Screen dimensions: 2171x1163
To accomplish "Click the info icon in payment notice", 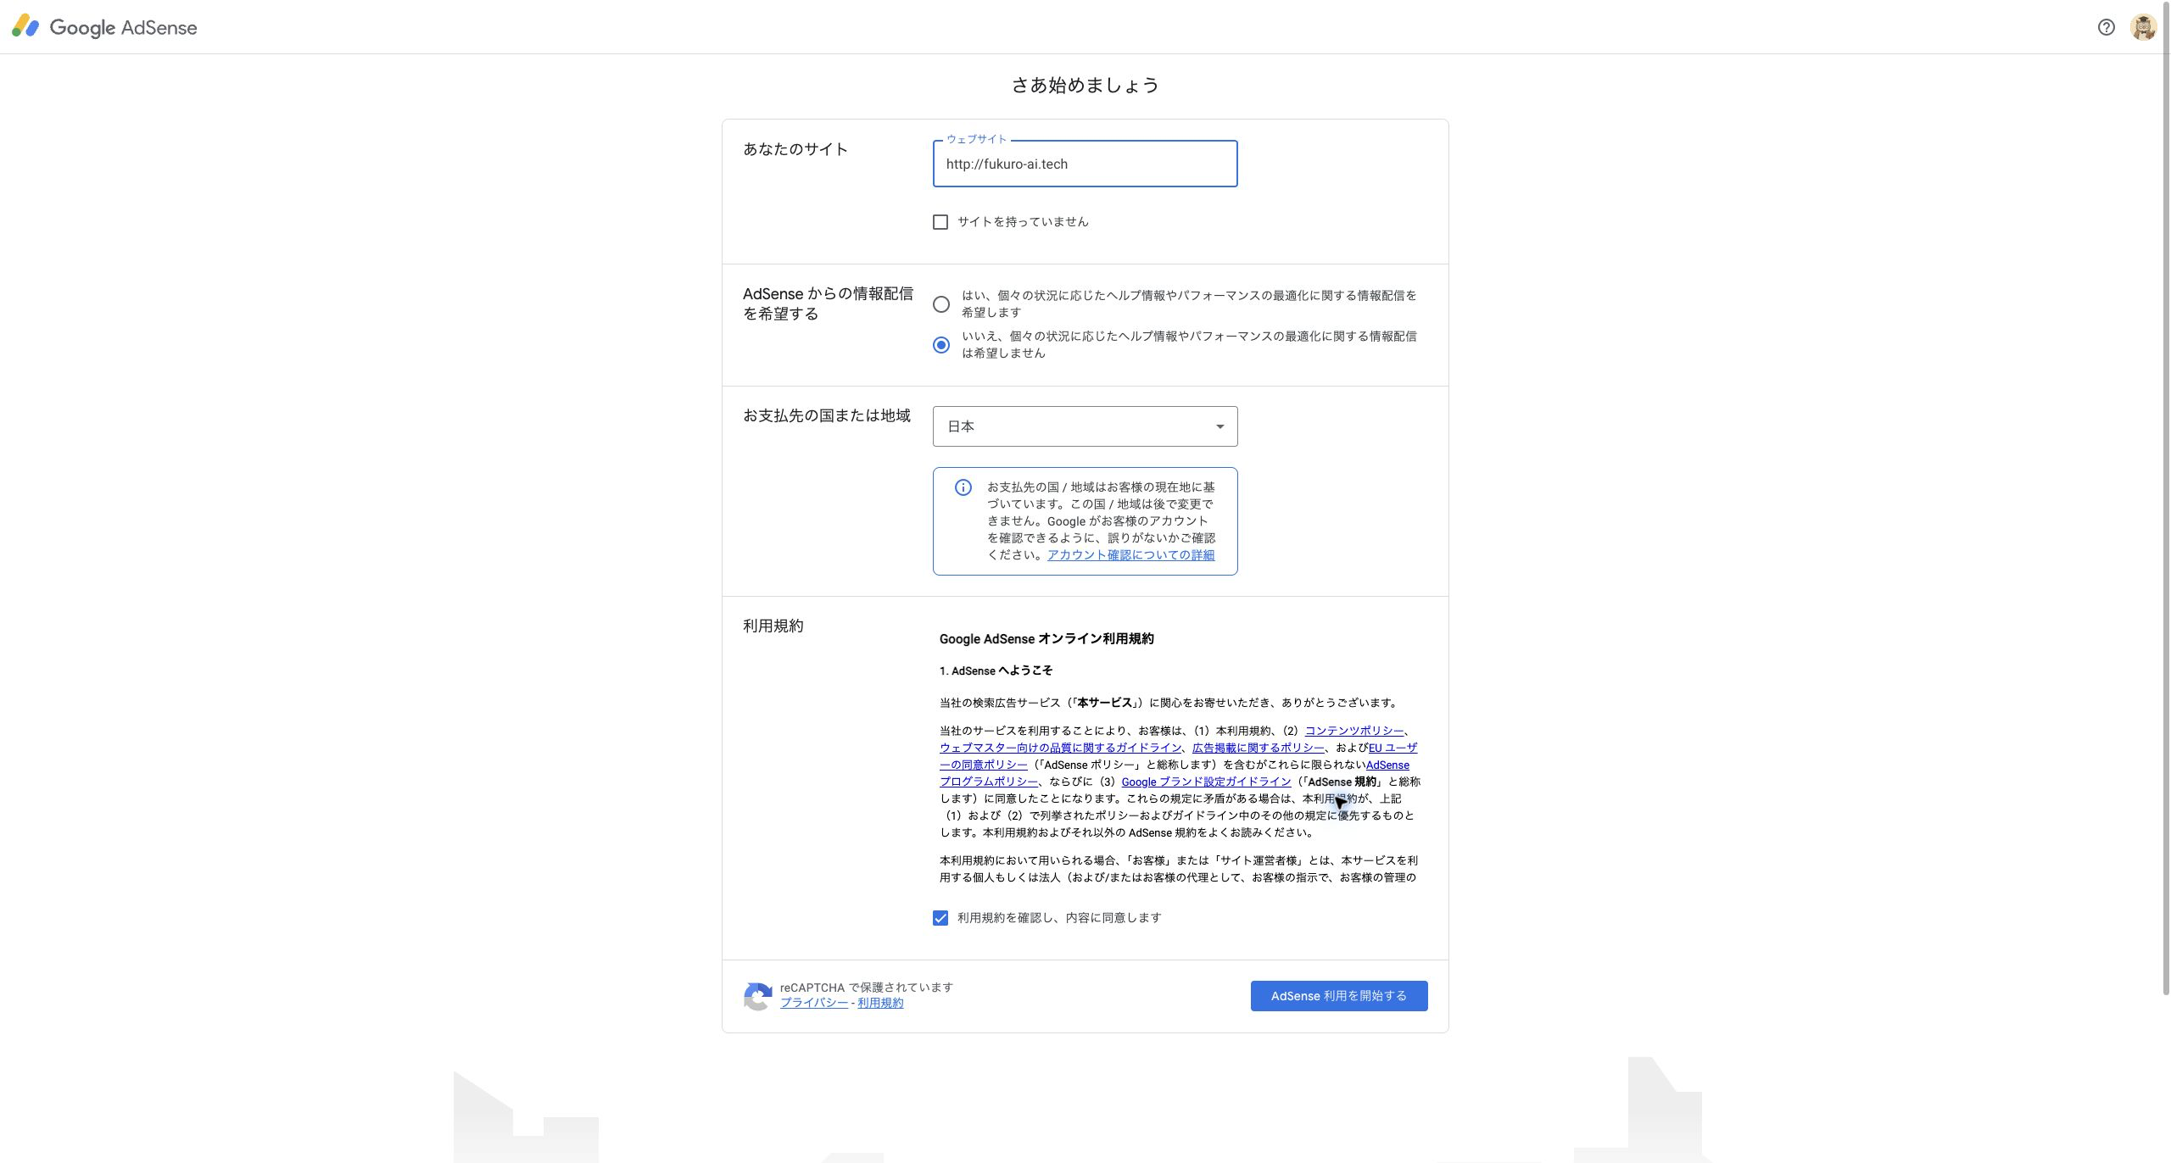I will [963, 487].
